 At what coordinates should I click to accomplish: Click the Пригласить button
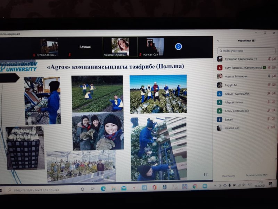[229, 176]
